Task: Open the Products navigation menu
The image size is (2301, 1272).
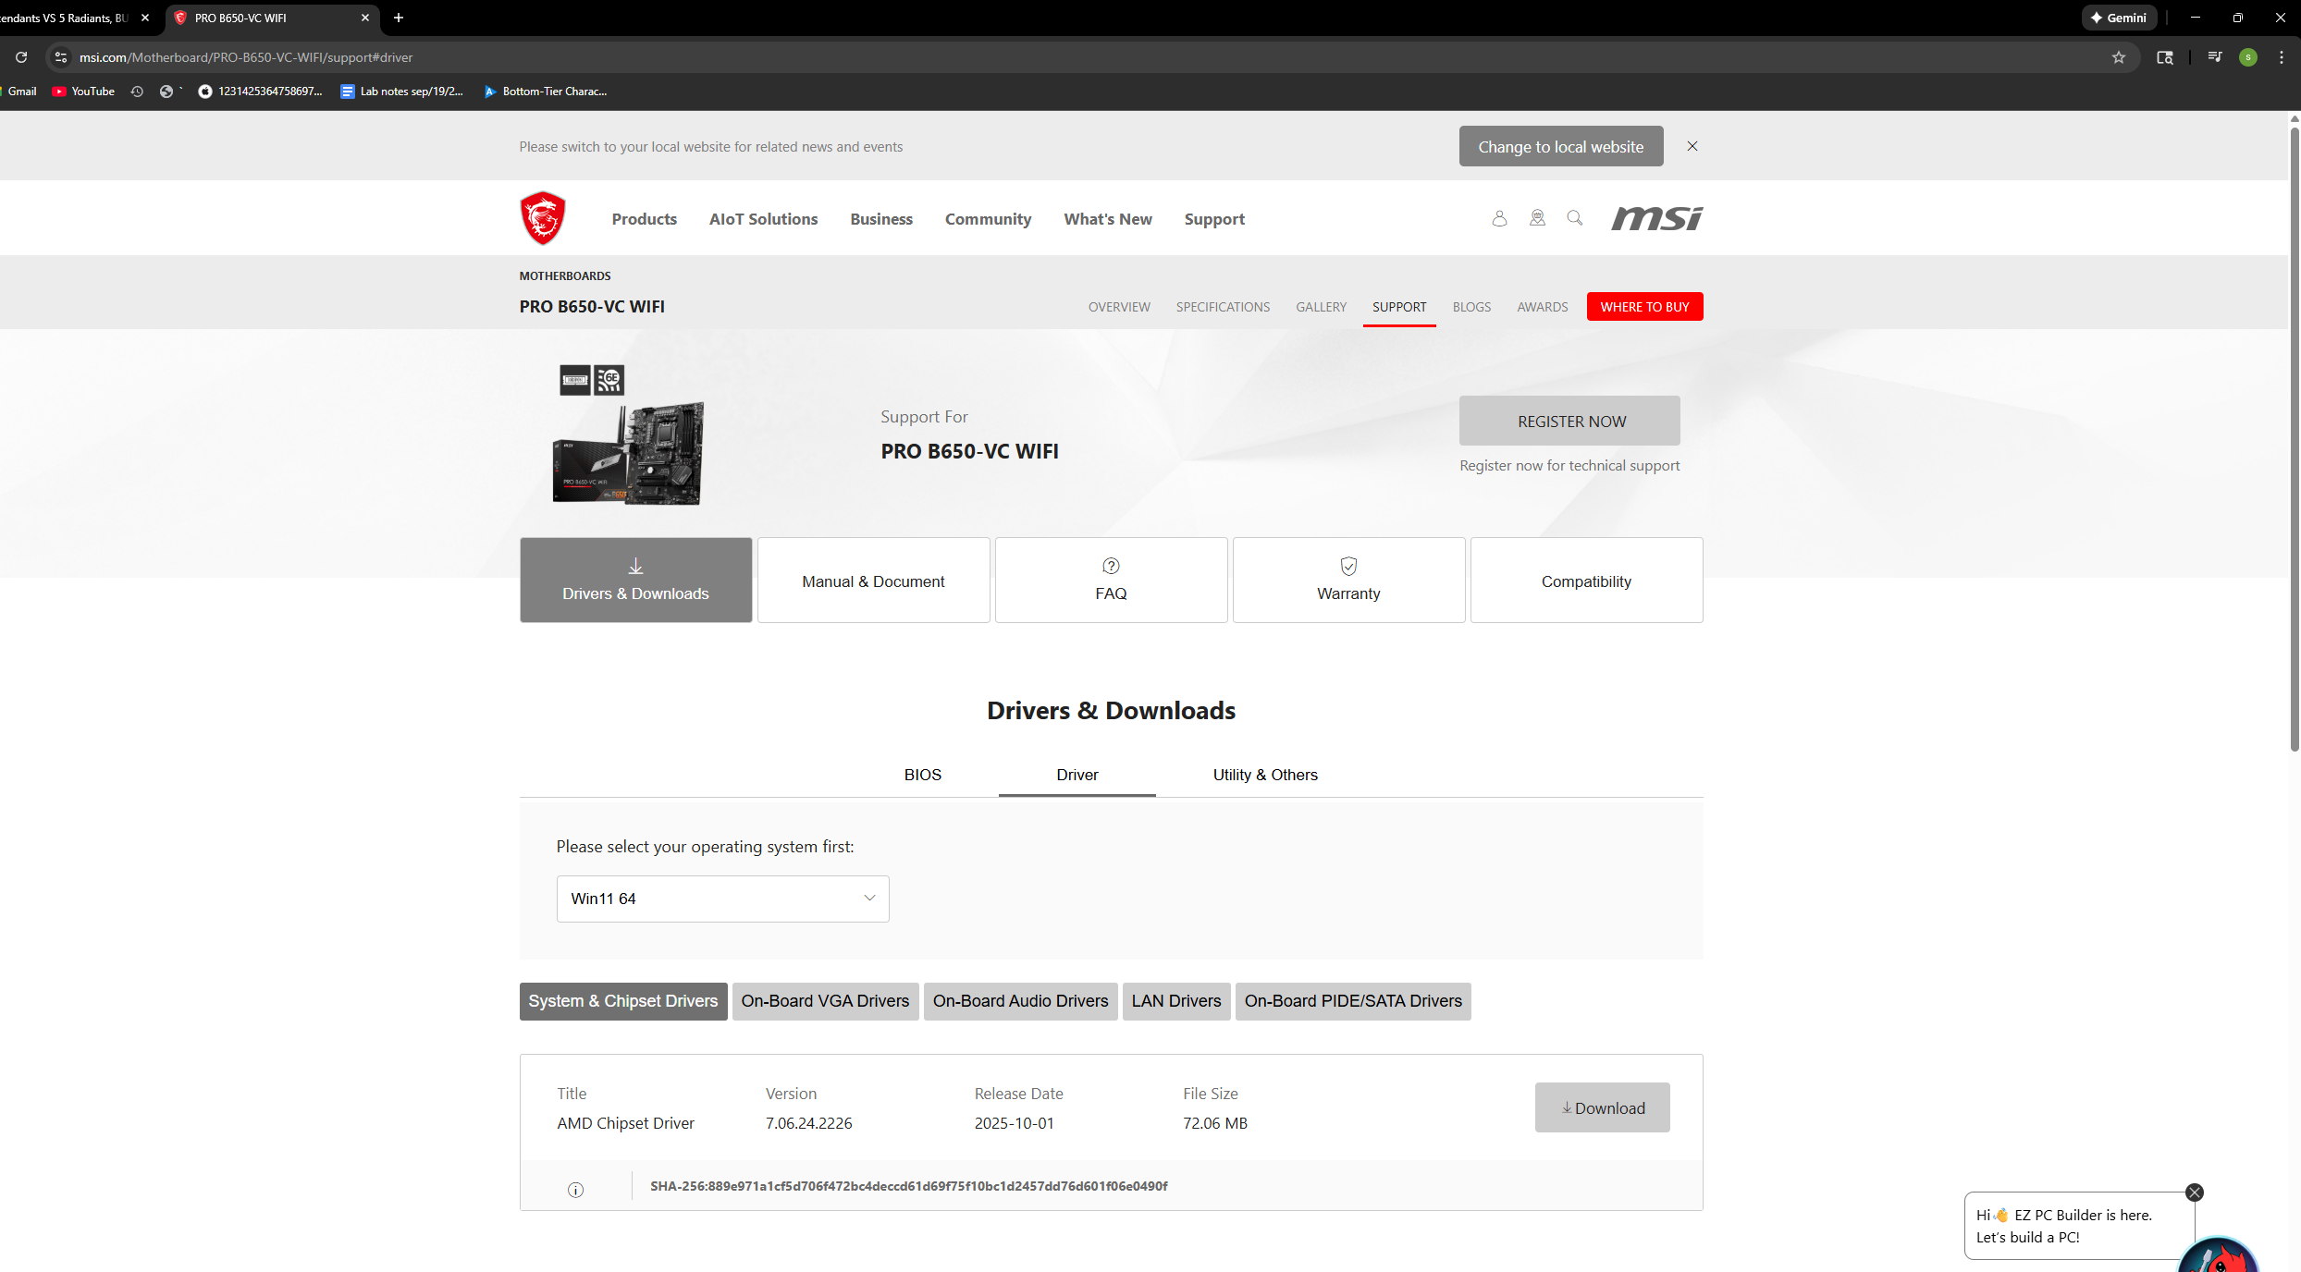Action: [644, 219]
